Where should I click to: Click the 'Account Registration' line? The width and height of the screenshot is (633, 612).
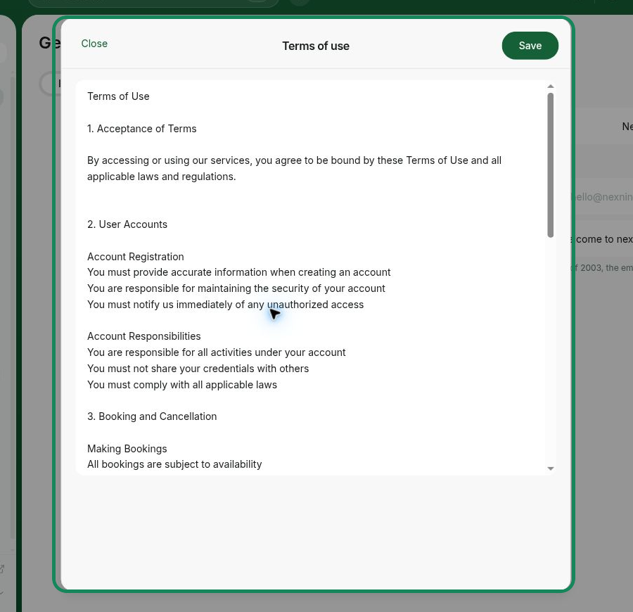pyautogui.click(x=136, y=257)
